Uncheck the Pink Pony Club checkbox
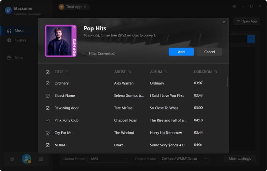Image resolution: width=267 pixels, height=171 pixels. click(x=48, y=120)
